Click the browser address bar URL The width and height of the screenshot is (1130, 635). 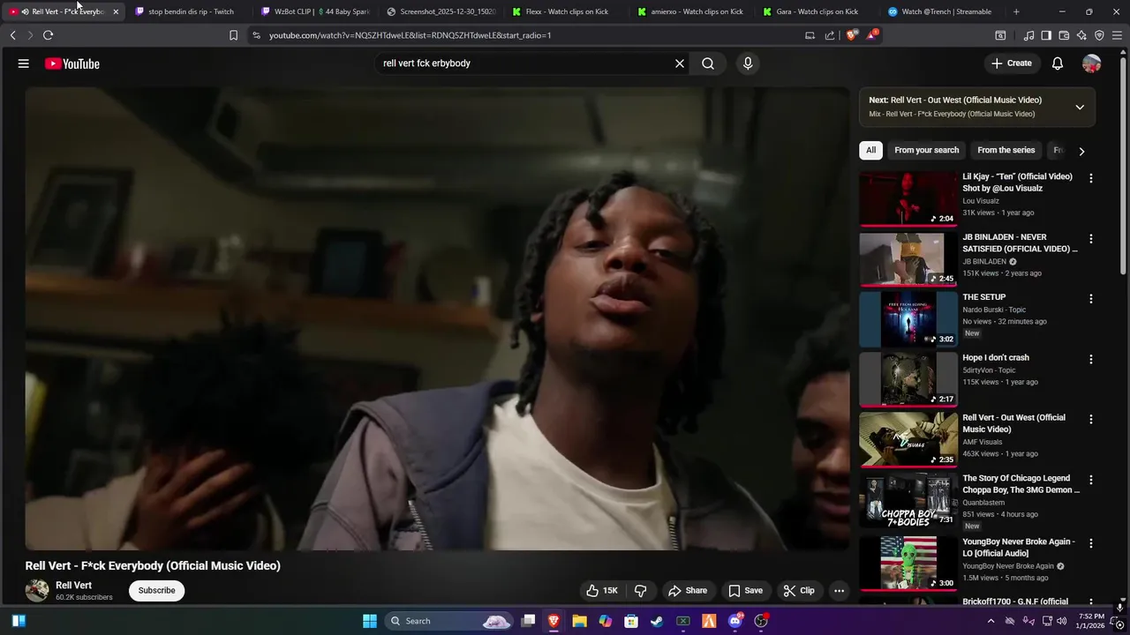410,35
